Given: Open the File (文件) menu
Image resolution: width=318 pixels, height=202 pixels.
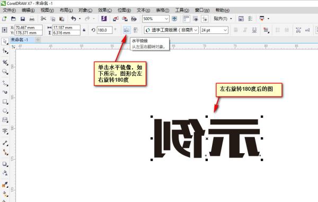Looking at the screenshot, I should click(9, 10).
